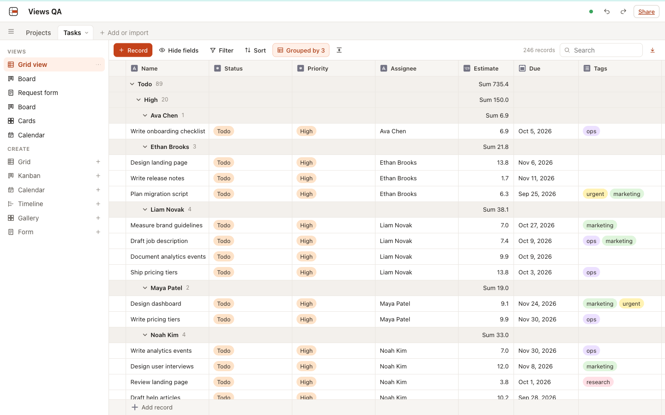Switch to the Projects tab
This screenshot has height=415, width=665.
tap(38, 33)
